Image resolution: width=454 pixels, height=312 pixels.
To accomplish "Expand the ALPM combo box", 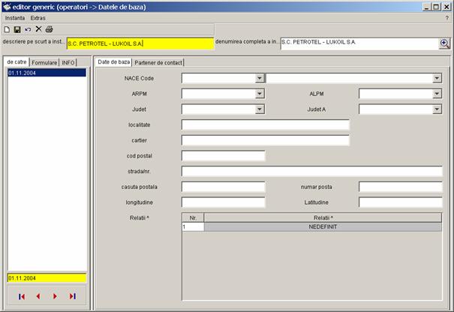I will click(437, 94).
